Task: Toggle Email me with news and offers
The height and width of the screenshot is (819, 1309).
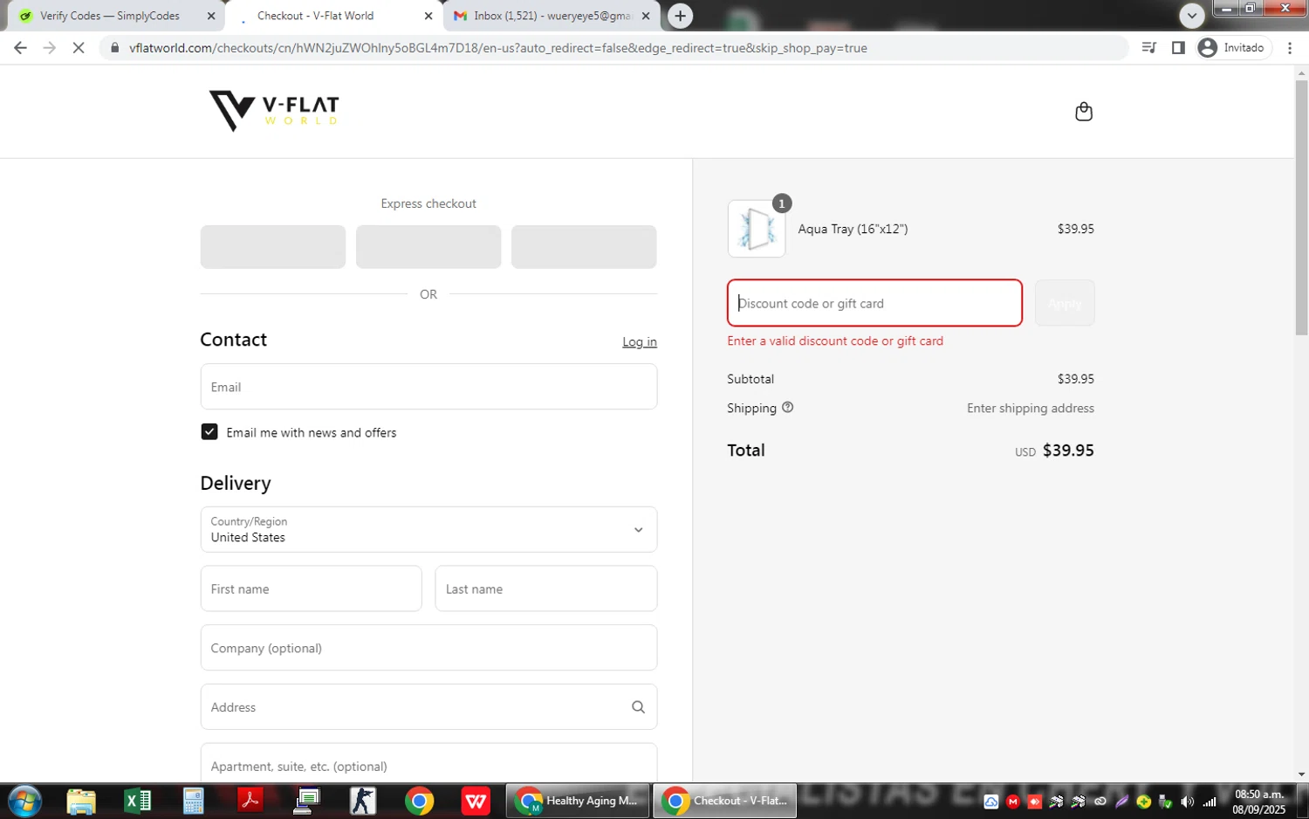Action: [209, 432]
